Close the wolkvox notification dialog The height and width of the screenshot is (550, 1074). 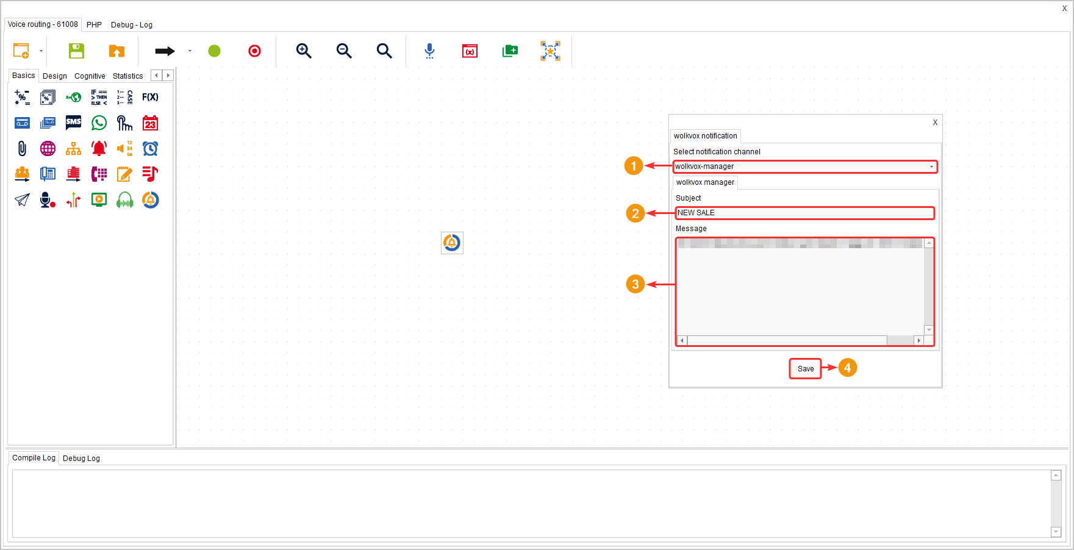[935, 123]
